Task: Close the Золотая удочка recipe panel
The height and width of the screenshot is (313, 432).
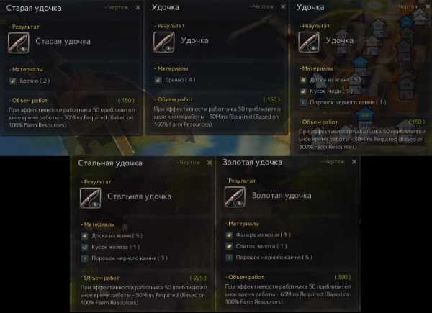Action: (354, 162)
